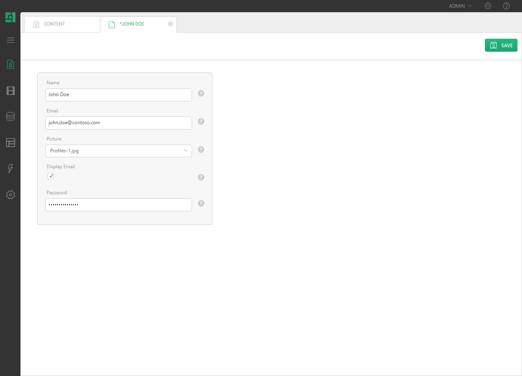Open the layout templates icon in sidebar

coord(11,143)
